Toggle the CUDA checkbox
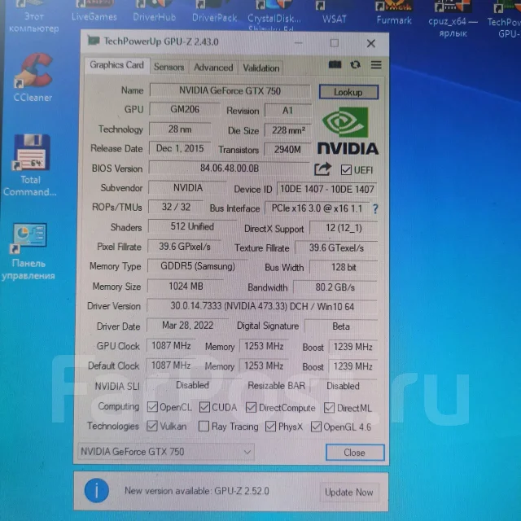 [204, 407]
